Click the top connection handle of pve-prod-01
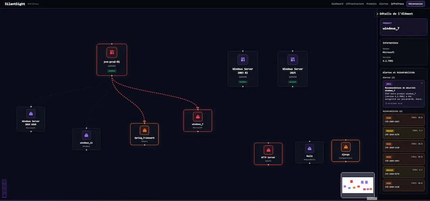 111,44
